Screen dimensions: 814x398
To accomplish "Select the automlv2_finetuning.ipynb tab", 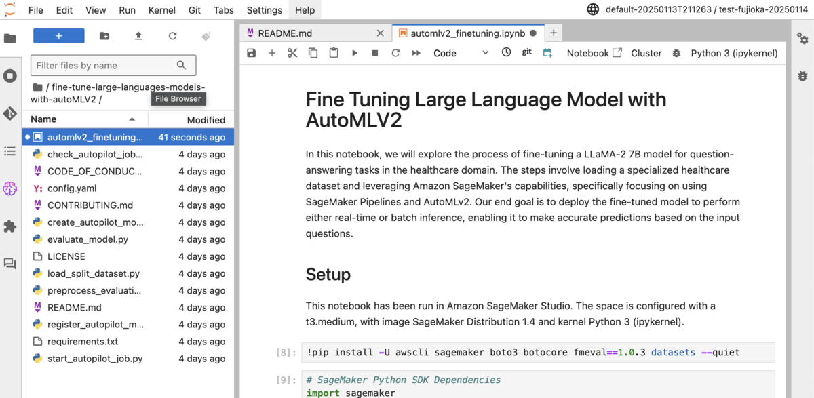I will (467, 33).
